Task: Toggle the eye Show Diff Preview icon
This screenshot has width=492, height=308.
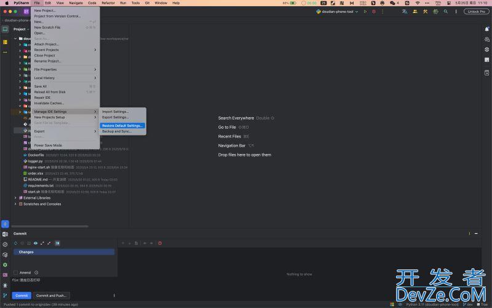Action: pyautogui.click(x=36, y=243)
